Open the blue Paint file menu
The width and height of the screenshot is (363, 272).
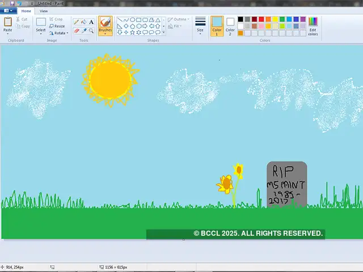click(x=9, y=11)
